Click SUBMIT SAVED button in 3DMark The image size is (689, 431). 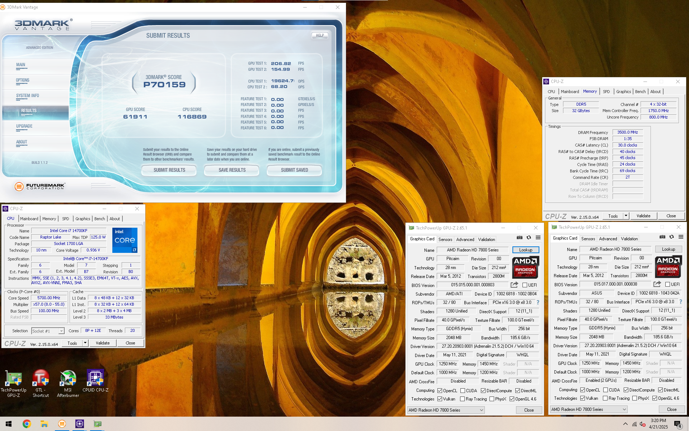tap(294, 170)
